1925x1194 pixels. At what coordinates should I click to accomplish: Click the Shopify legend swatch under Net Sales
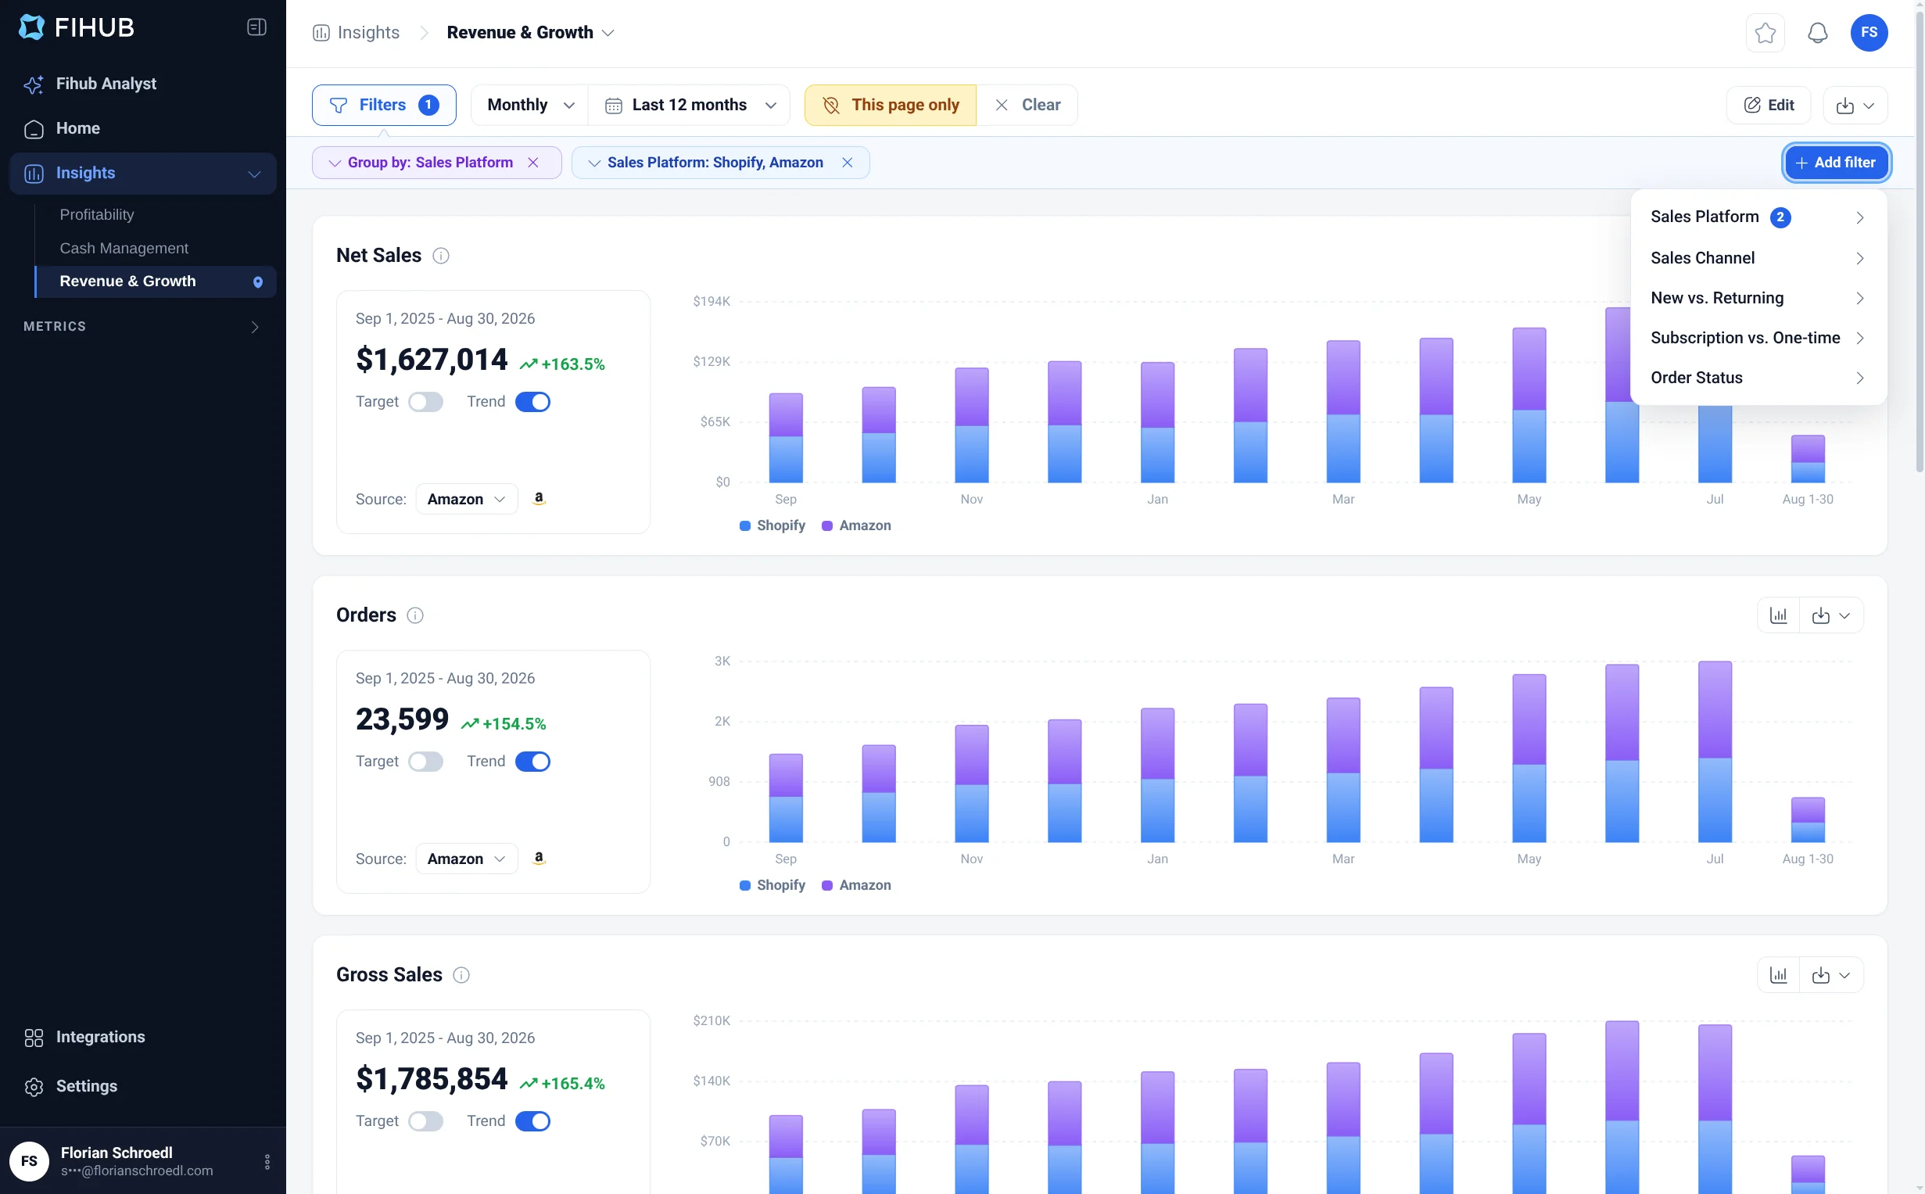(x=744, y=526)
